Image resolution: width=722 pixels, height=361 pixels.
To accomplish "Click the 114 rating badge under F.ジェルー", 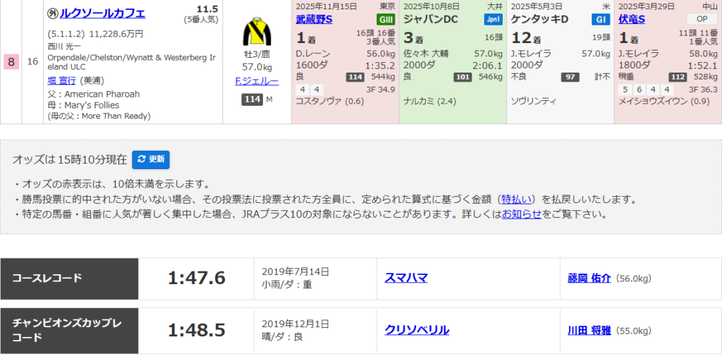I will click(x=252, y=99).
